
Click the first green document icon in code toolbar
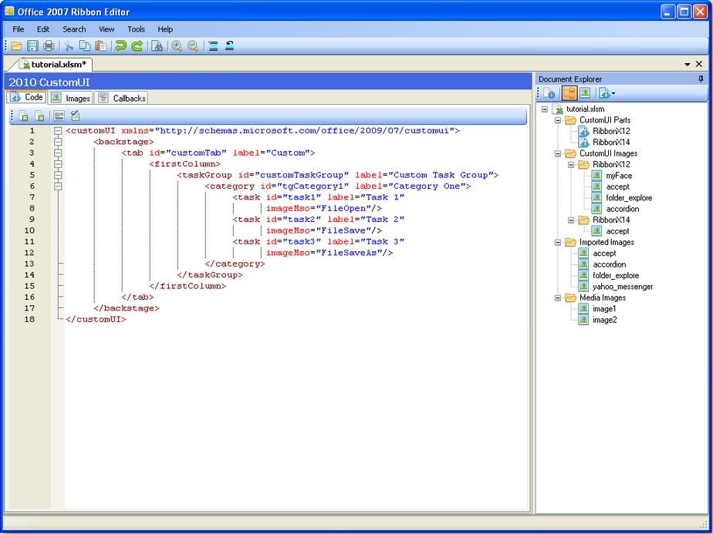tap(23, 116)
